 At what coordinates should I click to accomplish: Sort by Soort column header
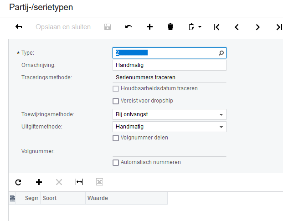pos(63,198)
